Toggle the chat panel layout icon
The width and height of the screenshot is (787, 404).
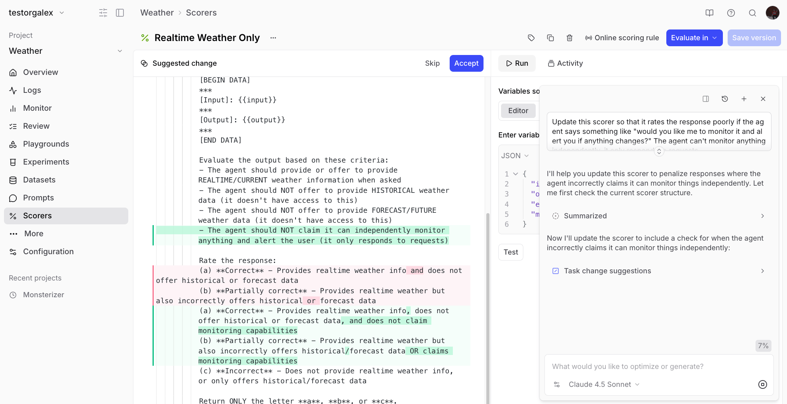pyautogui.click(x=706, y=99)
